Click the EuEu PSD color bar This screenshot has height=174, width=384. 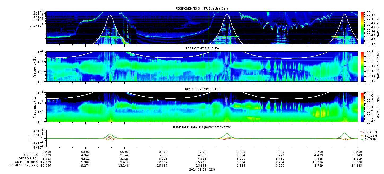(x=362, y=66)
